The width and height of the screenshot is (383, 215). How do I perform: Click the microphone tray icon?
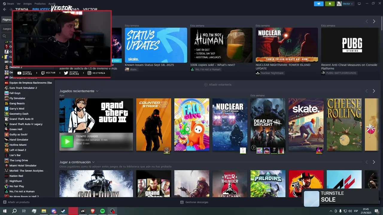[340, 211]
